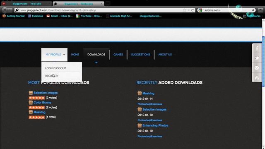Click the package icon beside recent Selection Images
Viewport: 265px width, 149px height.
(x=140, y=109)
